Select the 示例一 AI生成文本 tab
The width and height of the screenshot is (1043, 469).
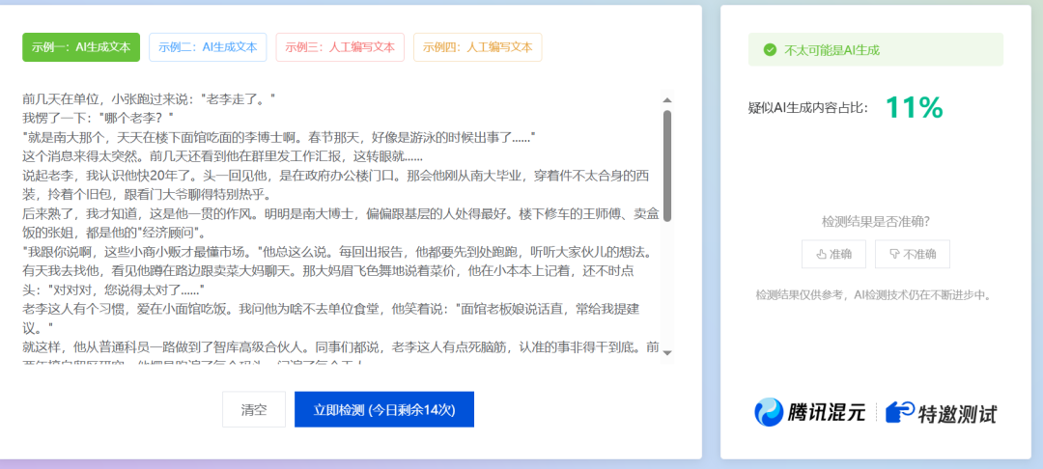pos(81,47)
